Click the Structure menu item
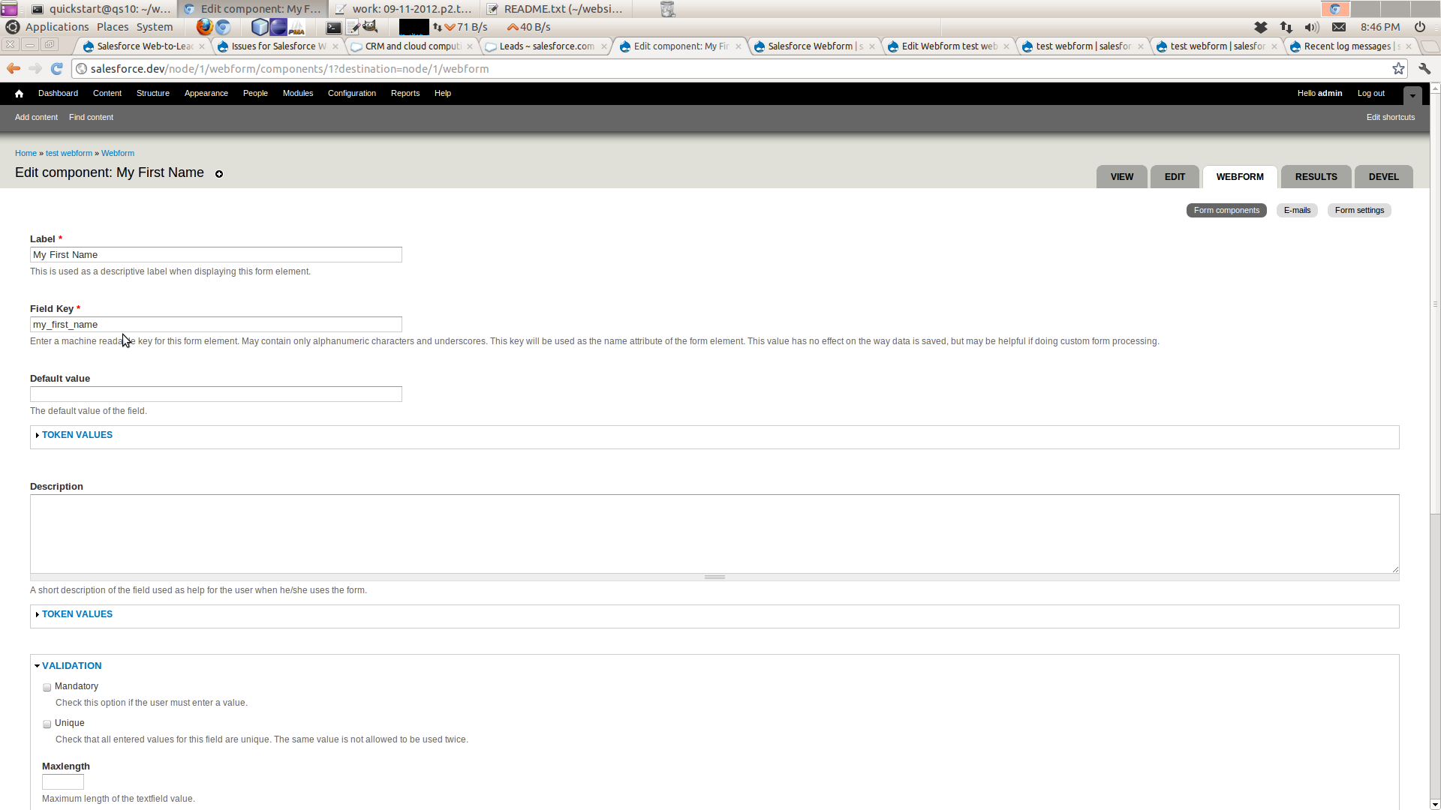 [x=152, y=93]
